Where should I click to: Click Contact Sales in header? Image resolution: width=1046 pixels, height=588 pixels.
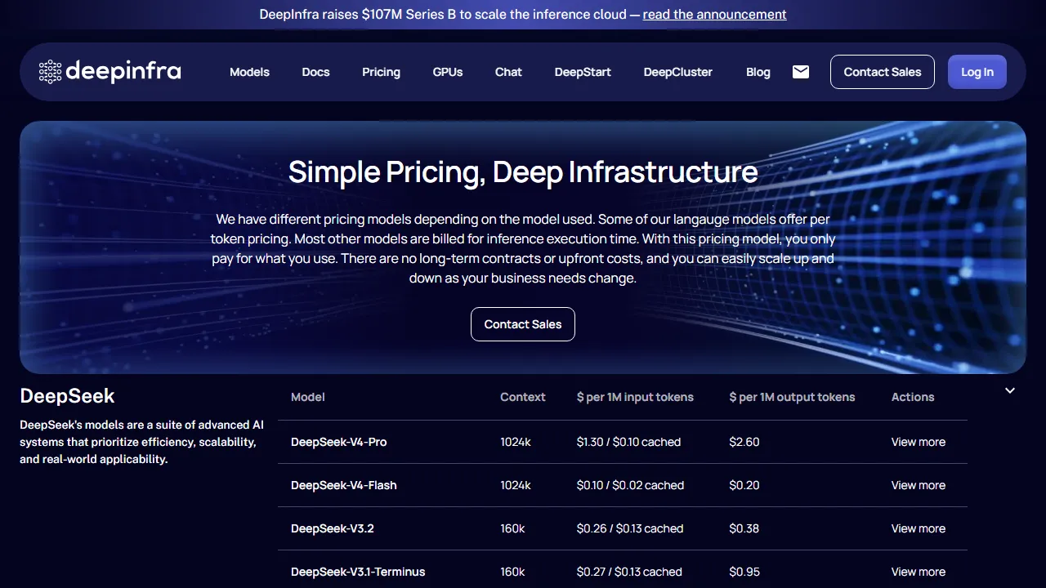pyautogui.click(x=883, y=72)
